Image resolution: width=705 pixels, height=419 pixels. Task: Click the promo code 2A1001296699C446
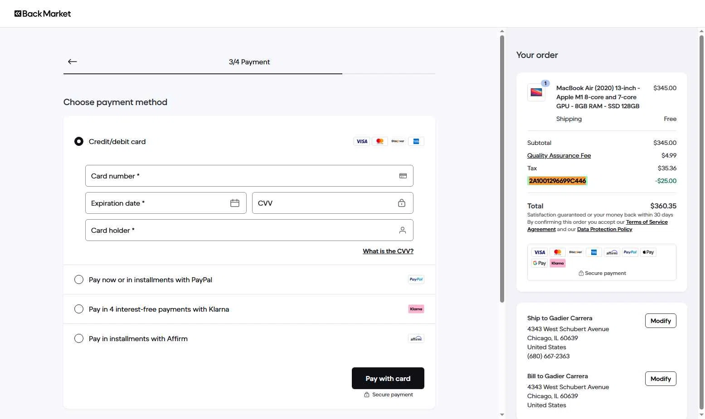click(x=558, y=181)
